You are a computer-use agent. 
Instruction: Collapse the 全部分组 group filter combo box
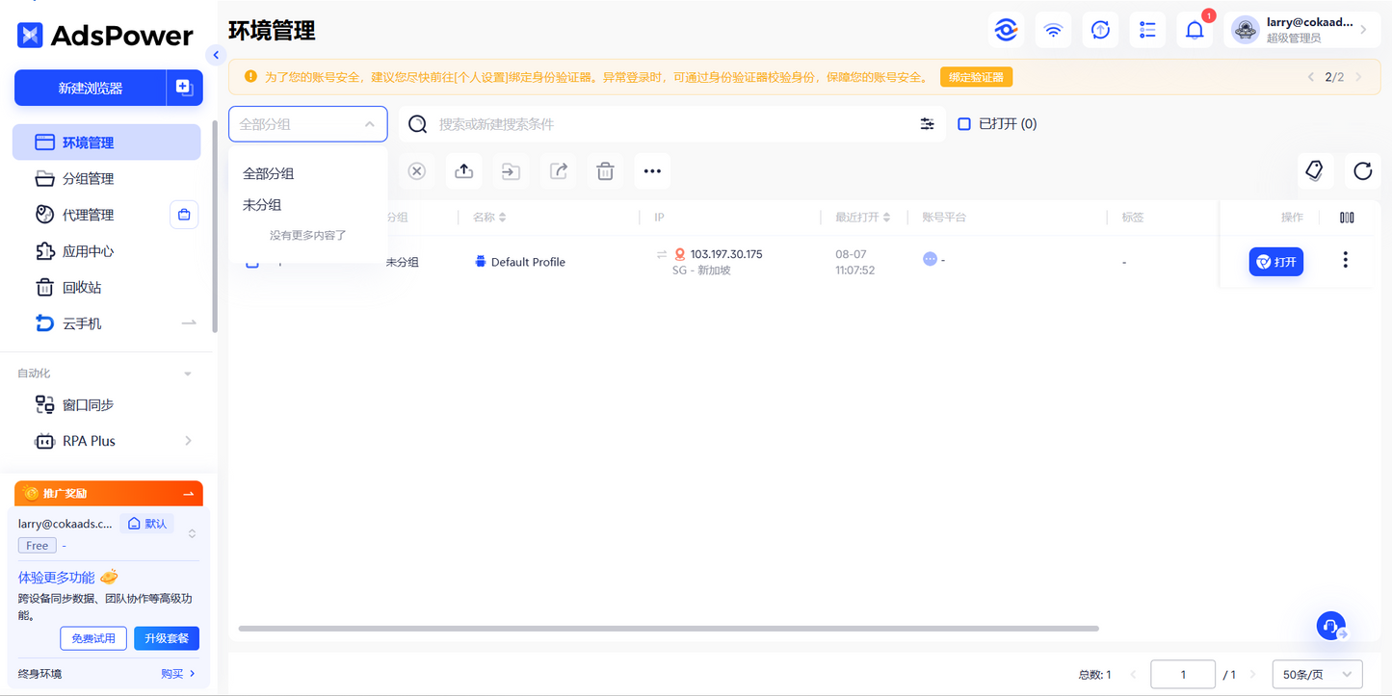coord(308,124)
